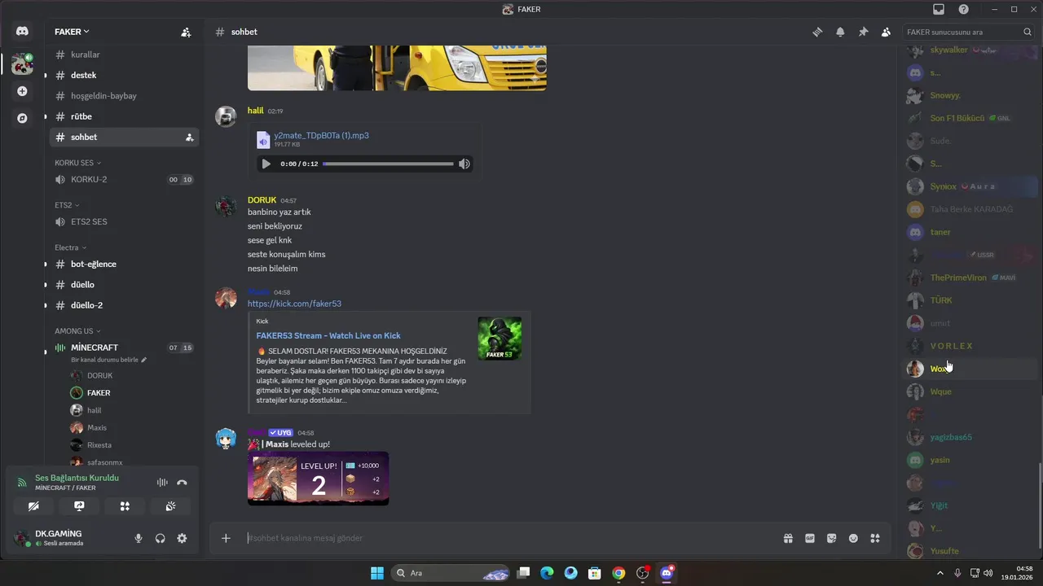Open user settings gear icon
The height and width of the screenshot is (586, 1043).
(x=182, y=538)
